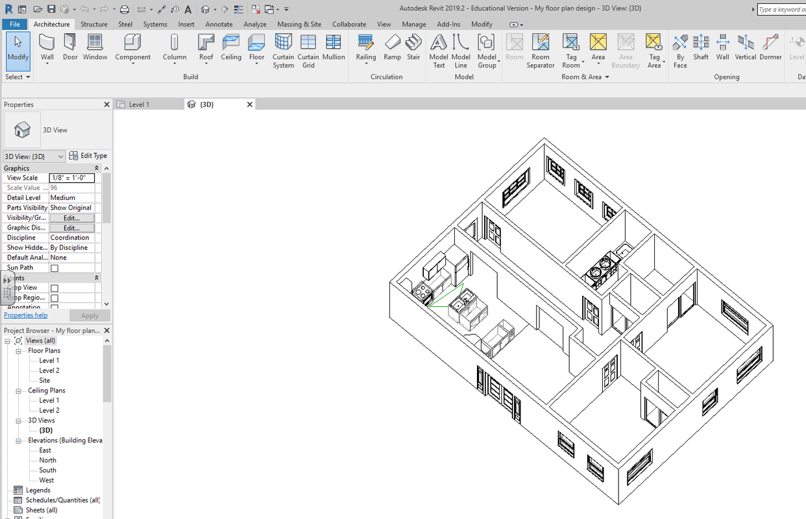Select the Wall tool
Image resolution: width=806 pixels, height=519 pixels.
pos(47,49)
